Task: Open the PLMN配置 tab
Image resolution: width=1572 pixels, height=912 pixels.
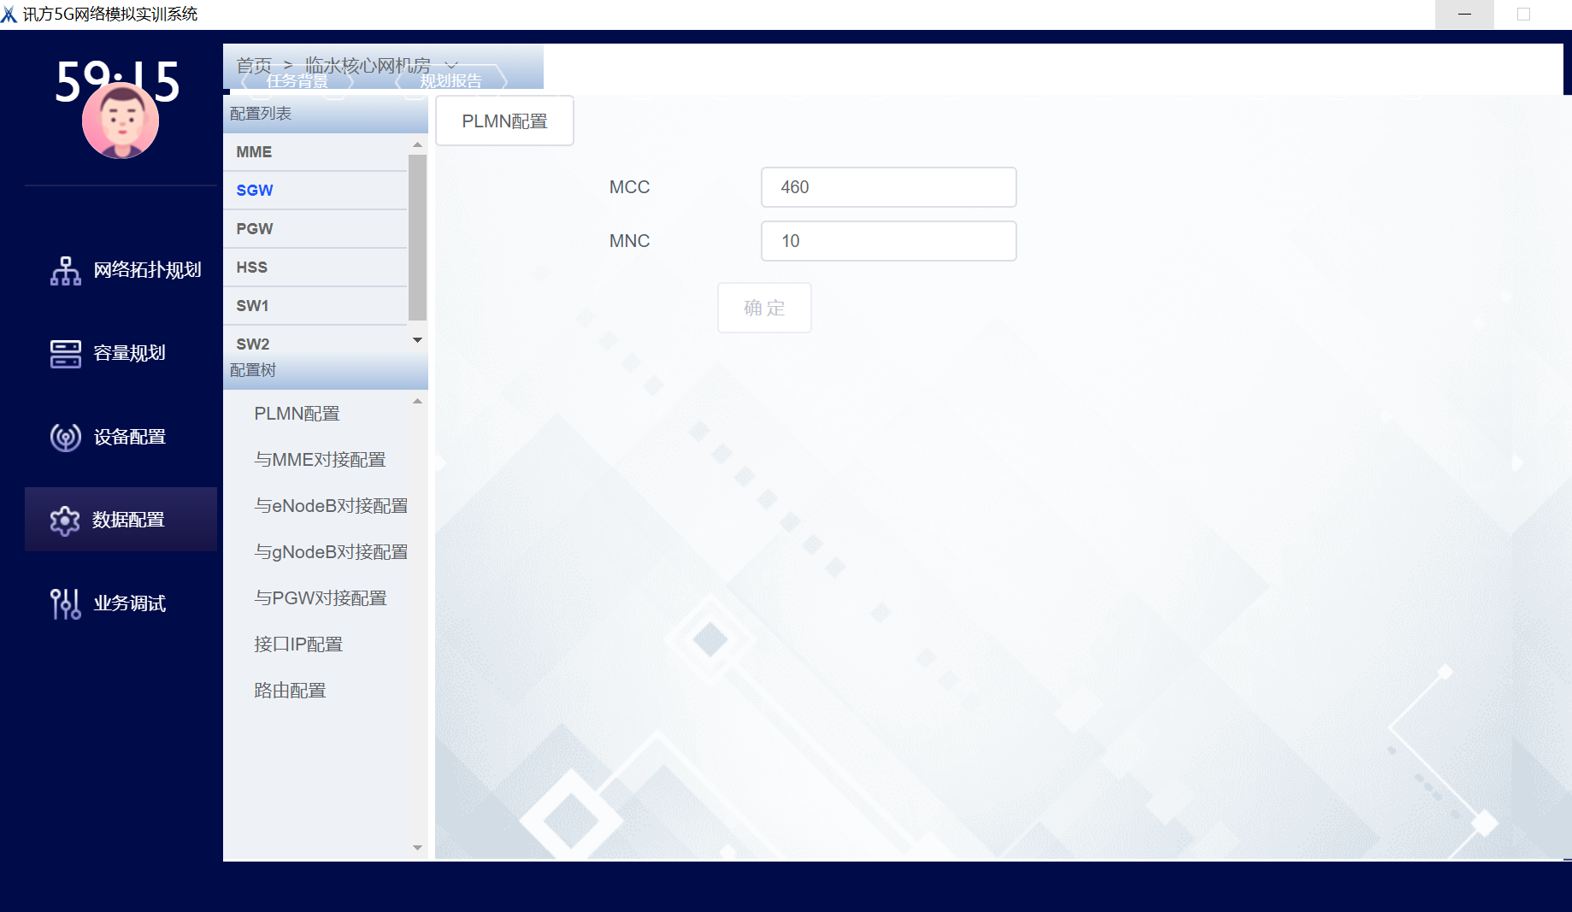Action: (504, 121)
